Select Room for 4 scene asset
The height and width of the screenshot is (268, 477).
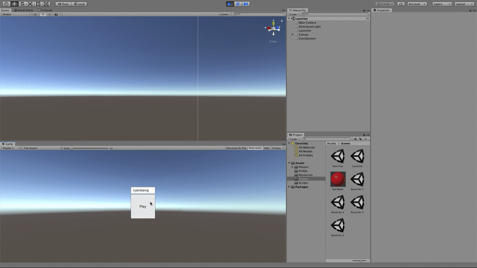pos(338,227)
